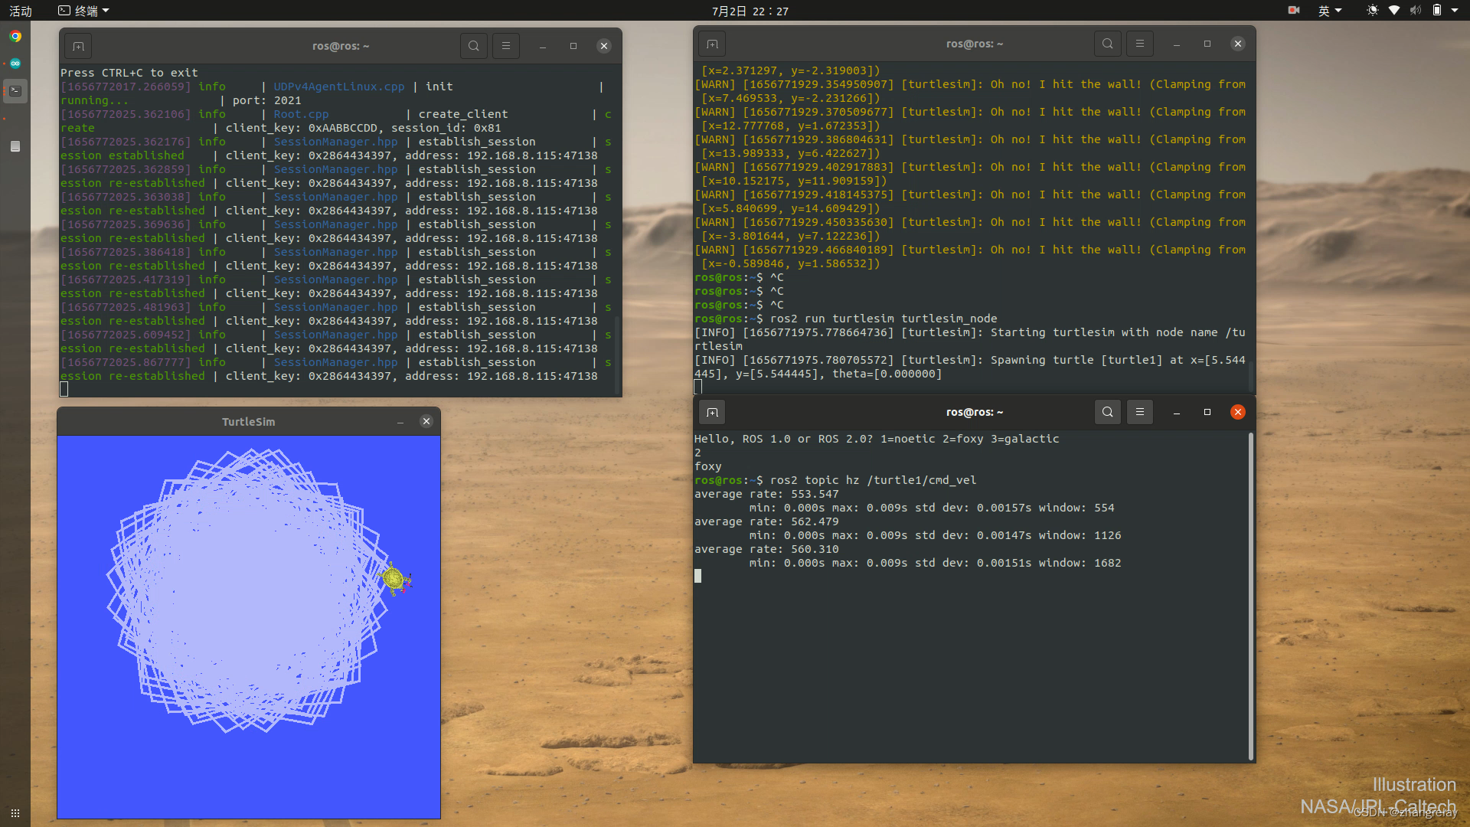Open the 活动 activities overview

tap(21, 11)
